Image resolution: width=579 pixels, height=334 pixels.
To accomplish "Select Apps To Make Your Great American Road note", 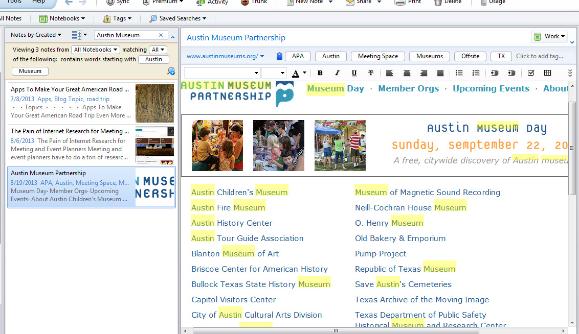I will coord(92,103).
